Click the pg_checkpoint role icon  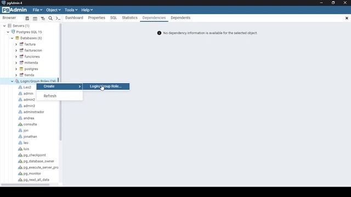tap(20, 155)
